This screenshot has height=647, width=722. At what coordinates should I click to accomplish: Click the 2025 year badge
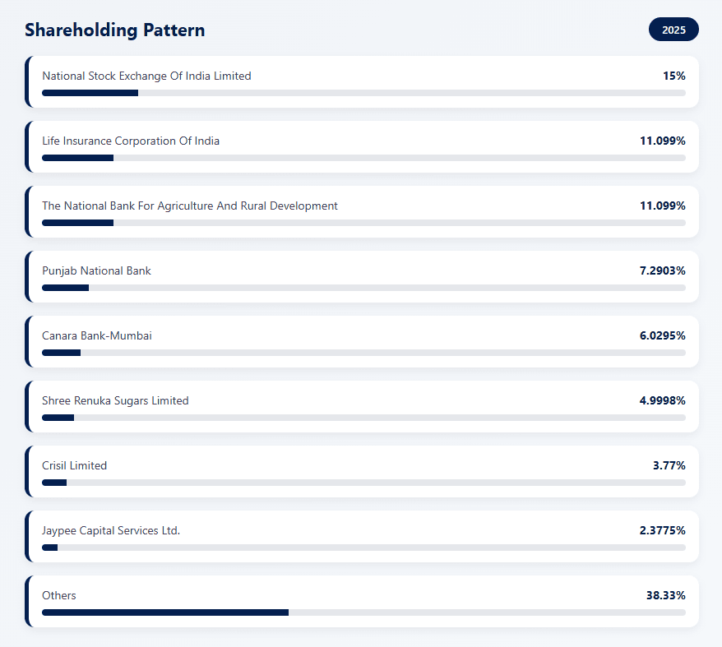click(673, 30)
